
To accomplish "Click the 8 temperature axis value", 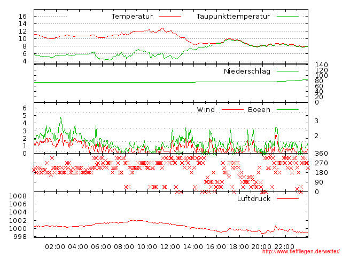I will point(25,46).
